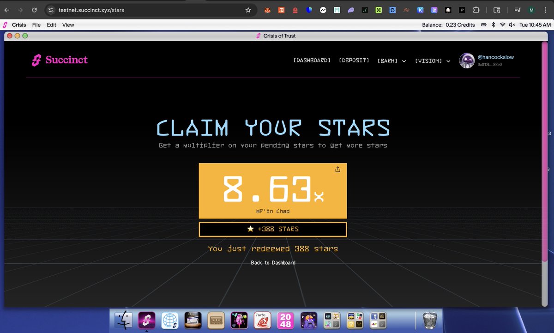554x333 pixels.
Task: Open the Succinct app in the dock
Action: pos(146,321)
